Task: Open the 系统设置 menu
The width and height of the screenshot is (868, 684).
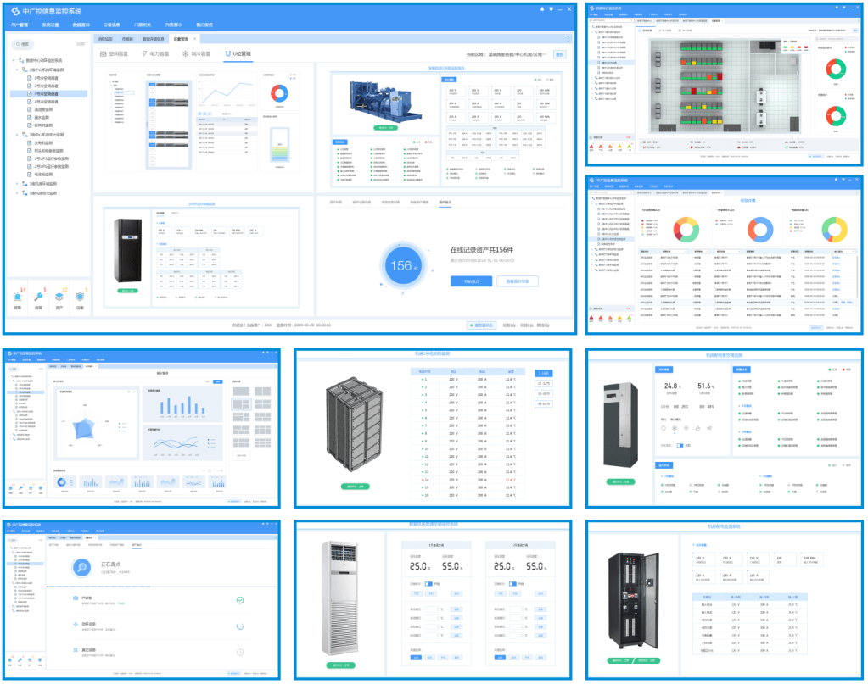Action: 50,25
